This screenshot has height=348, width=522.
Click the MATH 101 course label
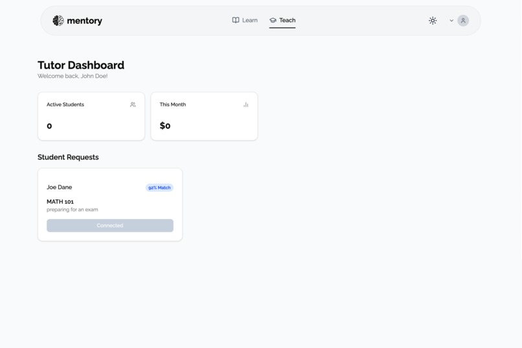[60, 202]
